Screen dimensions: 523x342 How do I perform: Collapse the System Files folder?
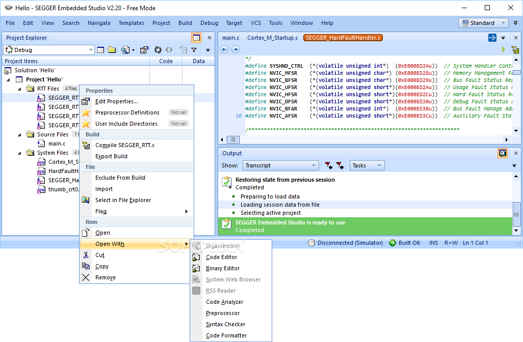19,153
